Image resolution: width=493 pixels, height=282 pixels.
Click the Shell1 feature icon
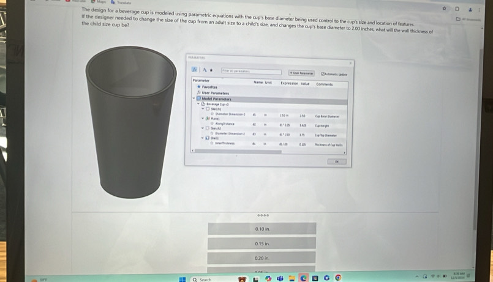(208, 138)
